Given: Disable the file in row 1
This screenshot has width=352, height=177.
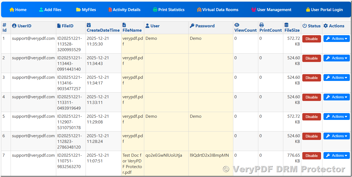Looking at the screenshot, I should (x=312, y=39).
